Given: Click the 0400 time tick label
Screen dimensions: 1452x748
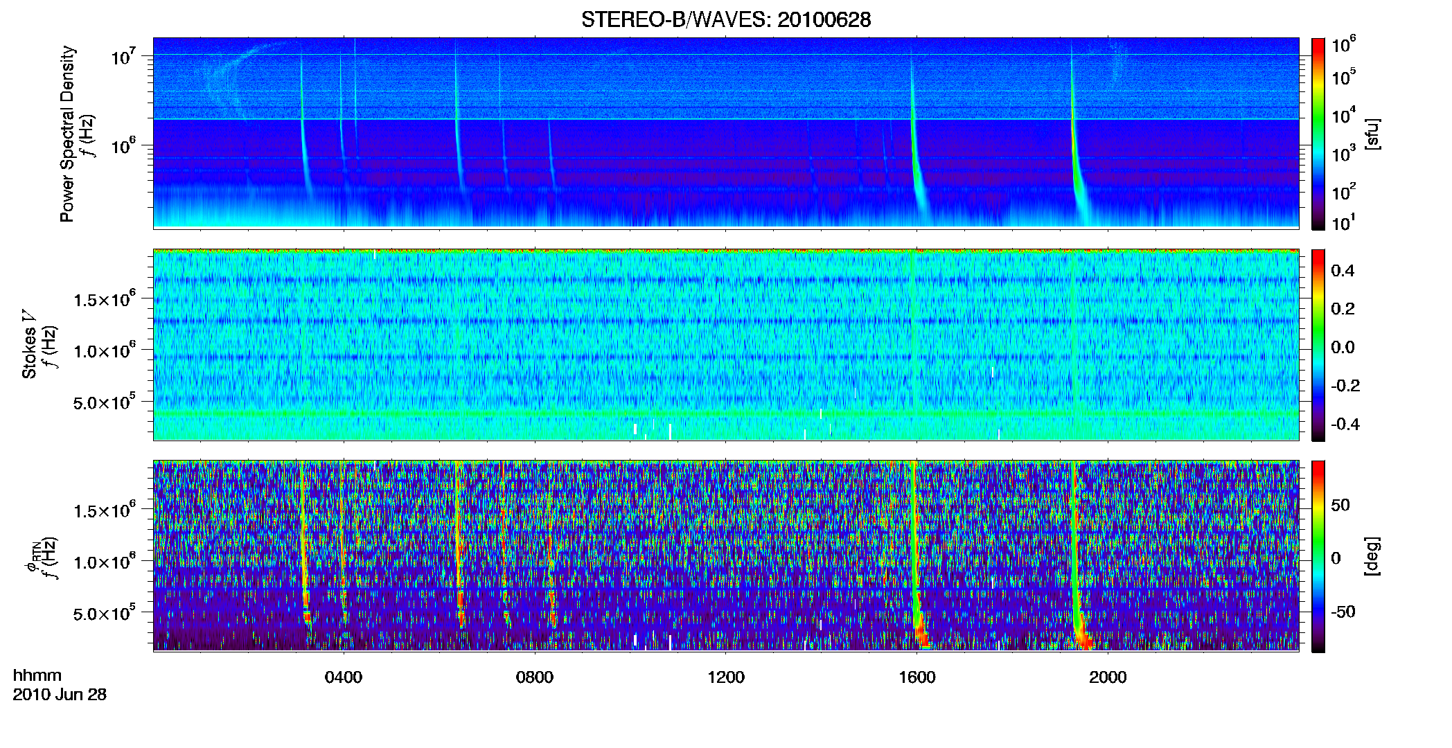Looking at the screenshot, I should pos(344,677).
